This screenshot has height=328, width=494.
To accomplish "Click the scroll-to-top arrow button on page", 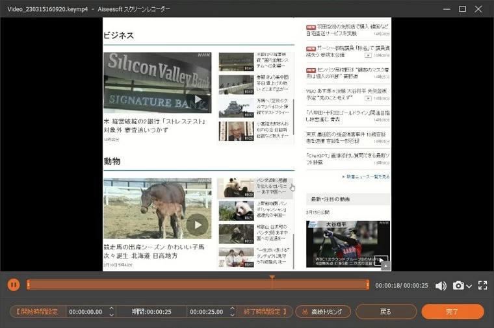I will [x=386, y=266].
